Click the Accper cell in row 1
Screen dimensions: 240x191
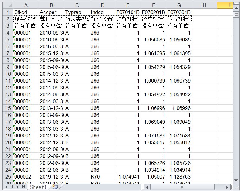pyautogui.click(x=51, y=12)
